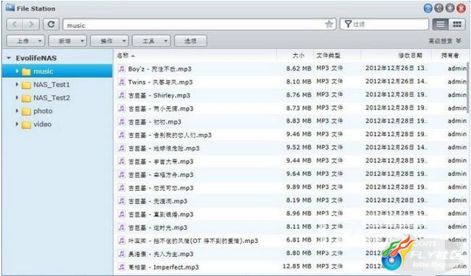Click the file list vertical scrollbar
471x276 pixels.
coord(467,87)
